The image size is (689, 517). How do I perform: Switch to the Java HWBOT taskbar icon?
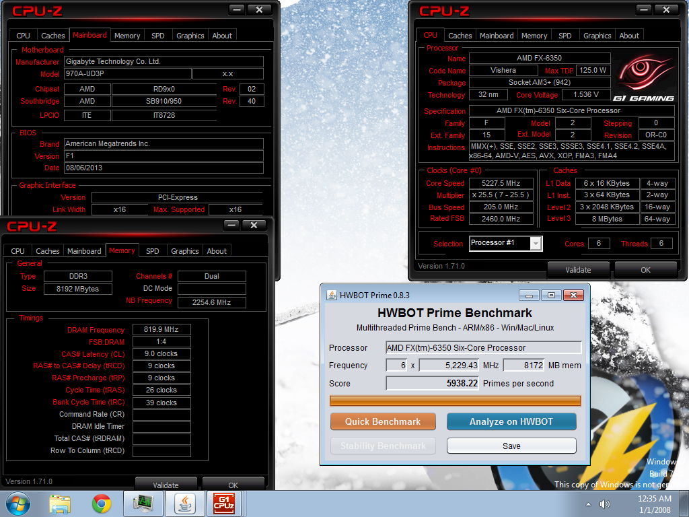coord(185,504)
